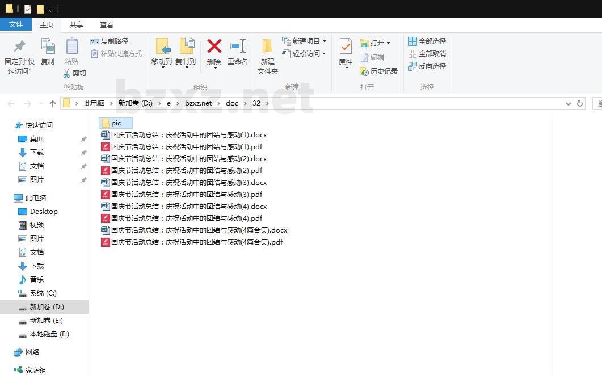Image resolution: width=602 pixels, height=375 pixels.
Task: Click Select none (全部取消)
Action: tap(427, 54)
